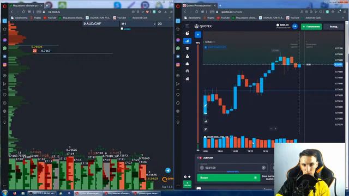Open the support headset icon in Quotex sidebar

point(188,71)
